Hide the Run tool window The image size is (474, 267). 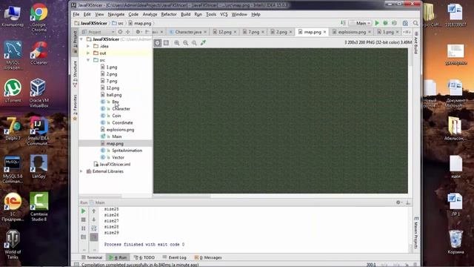pyautogui.click(x=408, y=202)
